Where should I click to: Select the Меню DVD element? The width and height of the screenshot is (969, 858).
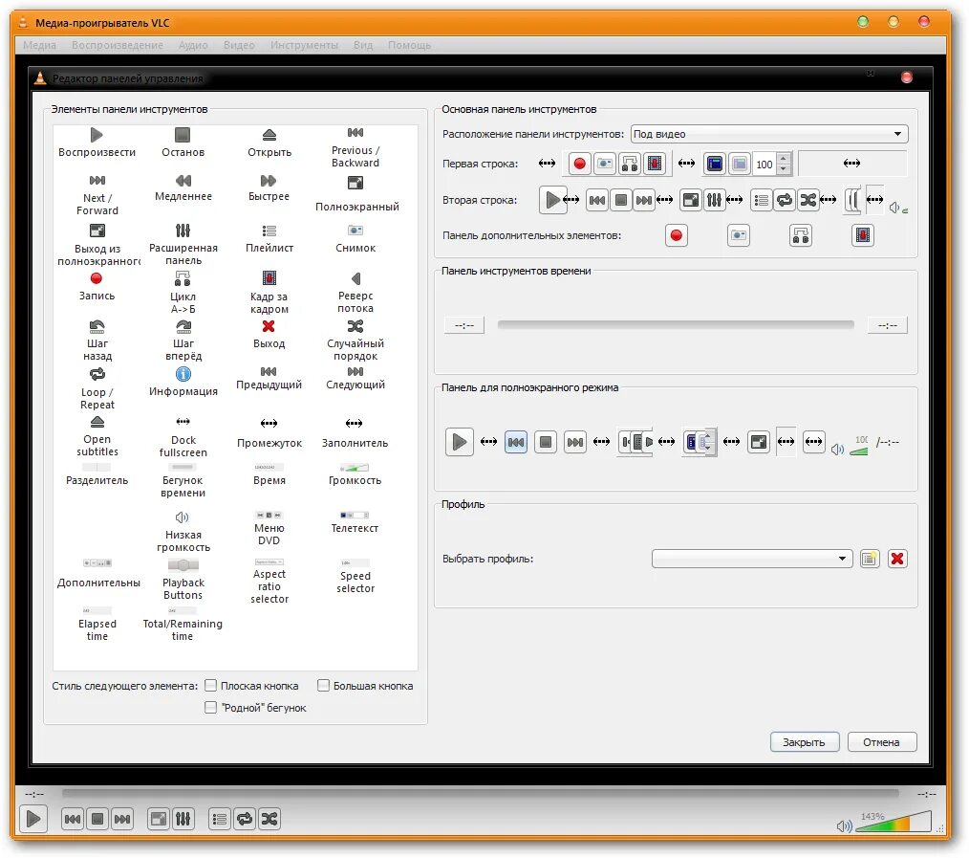pyautogui.click(x=269, y=528)
